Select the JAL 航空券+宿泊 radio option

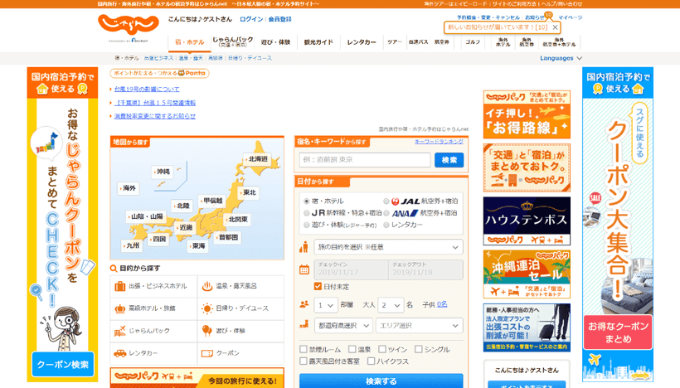[x=386, y=201]
